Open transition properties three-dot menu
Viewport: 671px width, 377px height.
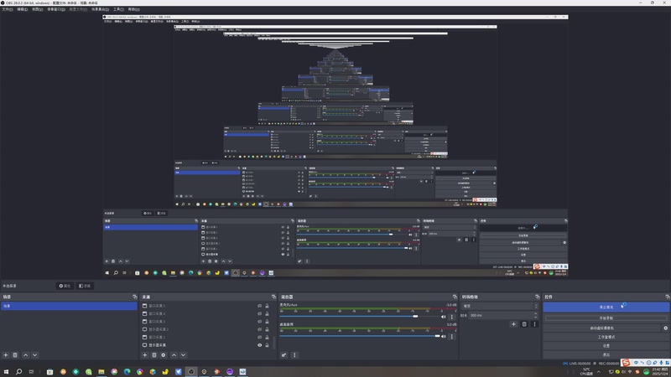[534, 324]
